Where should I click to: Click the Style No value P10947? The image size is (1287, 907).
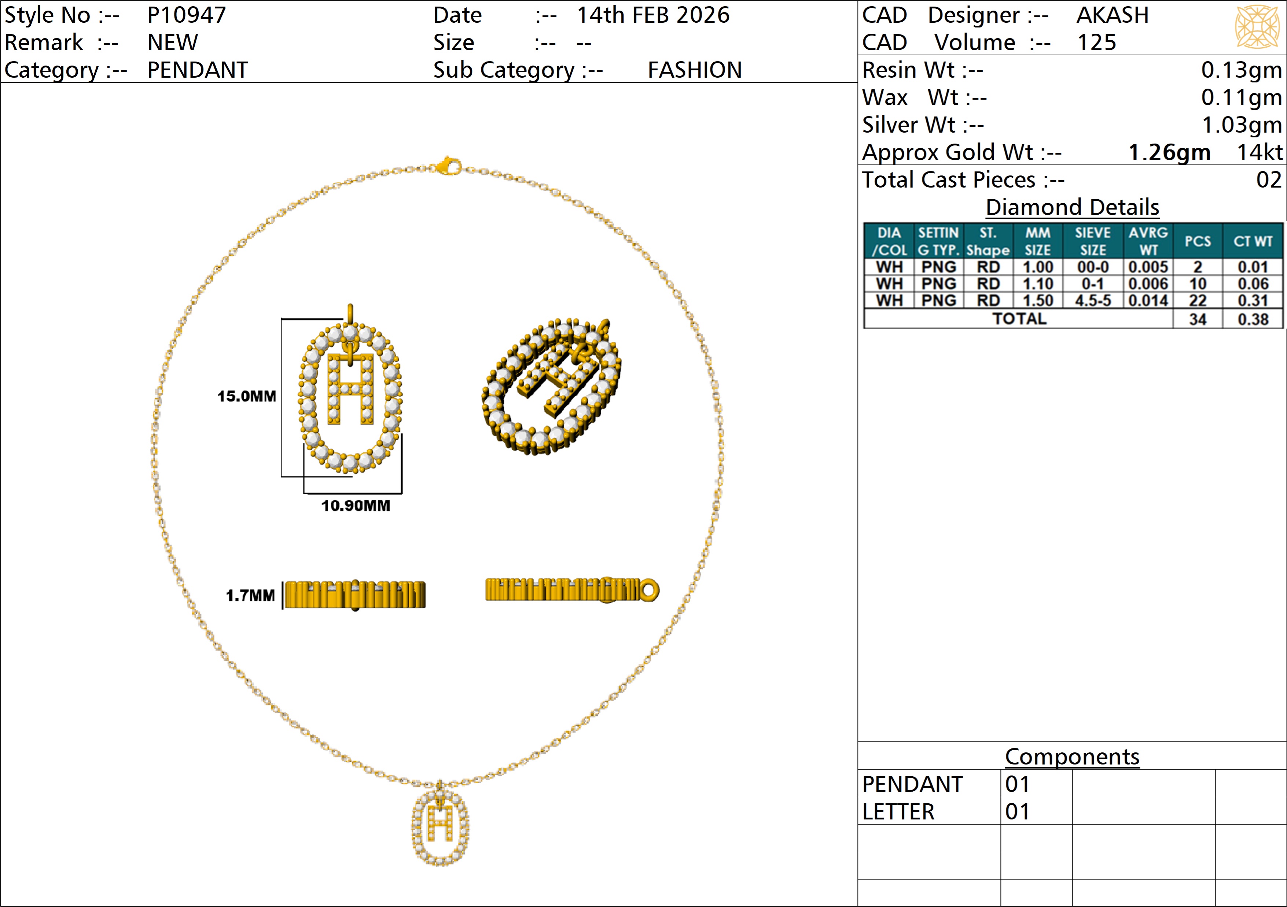187,15
